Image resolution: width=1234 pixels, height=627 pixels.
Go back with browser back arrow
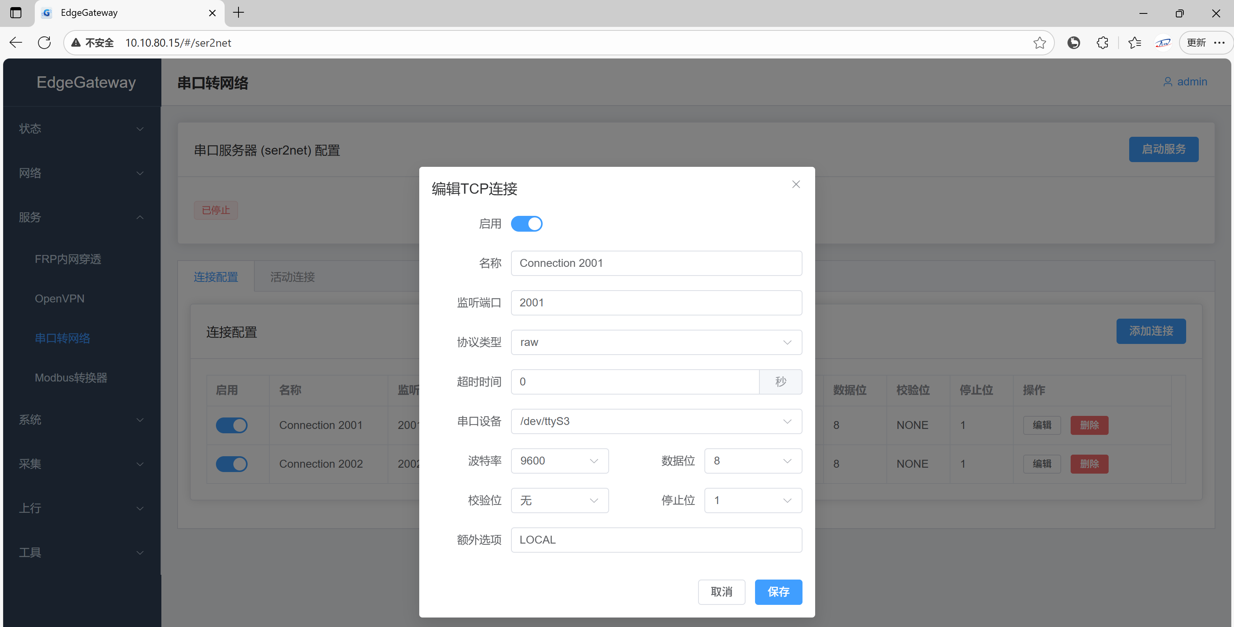click(x=16, y=43)
